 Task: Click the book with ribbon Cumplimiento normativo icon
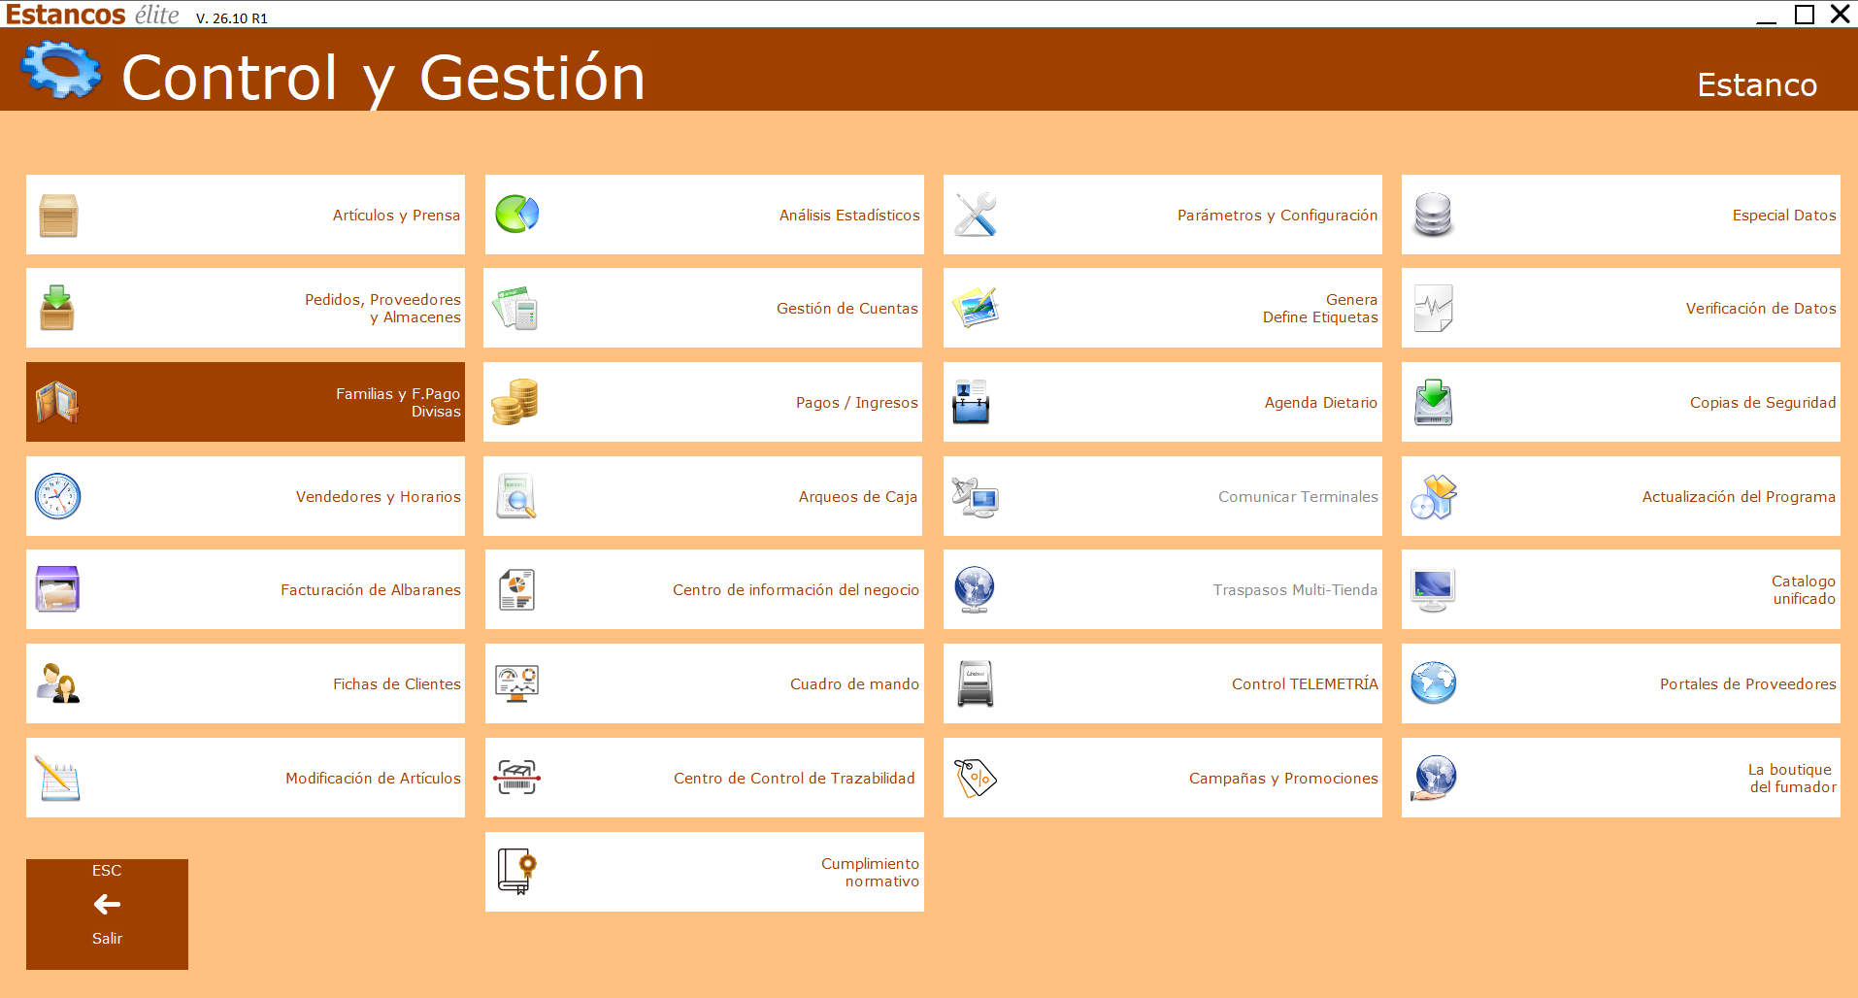tap(516, 871)
